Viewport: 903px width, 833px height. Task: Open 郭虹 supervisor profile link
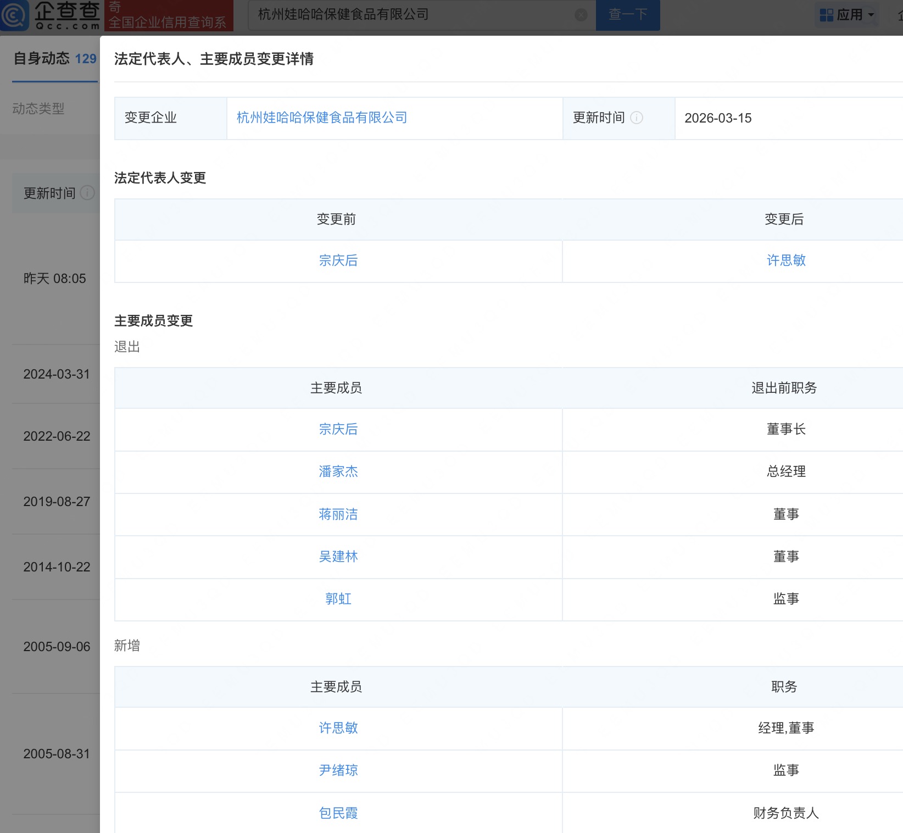click(x=338, y=599)
